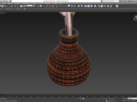Screen dimensions: 137x102
Task: Toggle Keyboard Shortcut Override
Action: (41, 6)
